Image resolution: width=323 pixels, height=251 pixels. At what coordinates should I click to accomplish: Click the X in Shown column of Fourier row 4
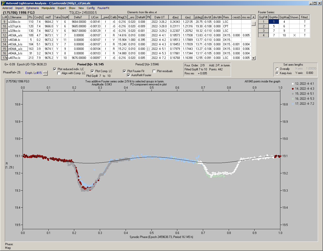click(294, 35)
